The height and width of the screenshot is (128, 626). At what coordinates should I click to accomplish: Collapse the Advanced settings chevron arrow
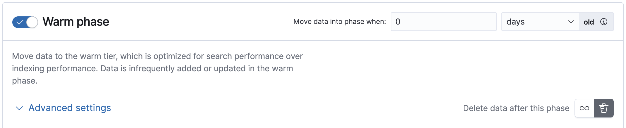19,108
